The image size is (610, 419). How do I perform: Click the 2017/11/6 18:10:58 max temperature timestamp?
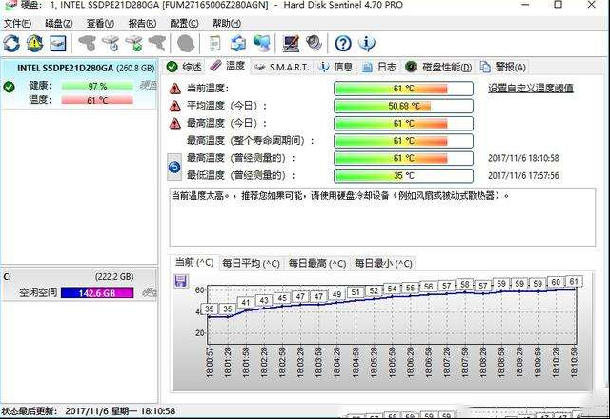tap(523, 158)
